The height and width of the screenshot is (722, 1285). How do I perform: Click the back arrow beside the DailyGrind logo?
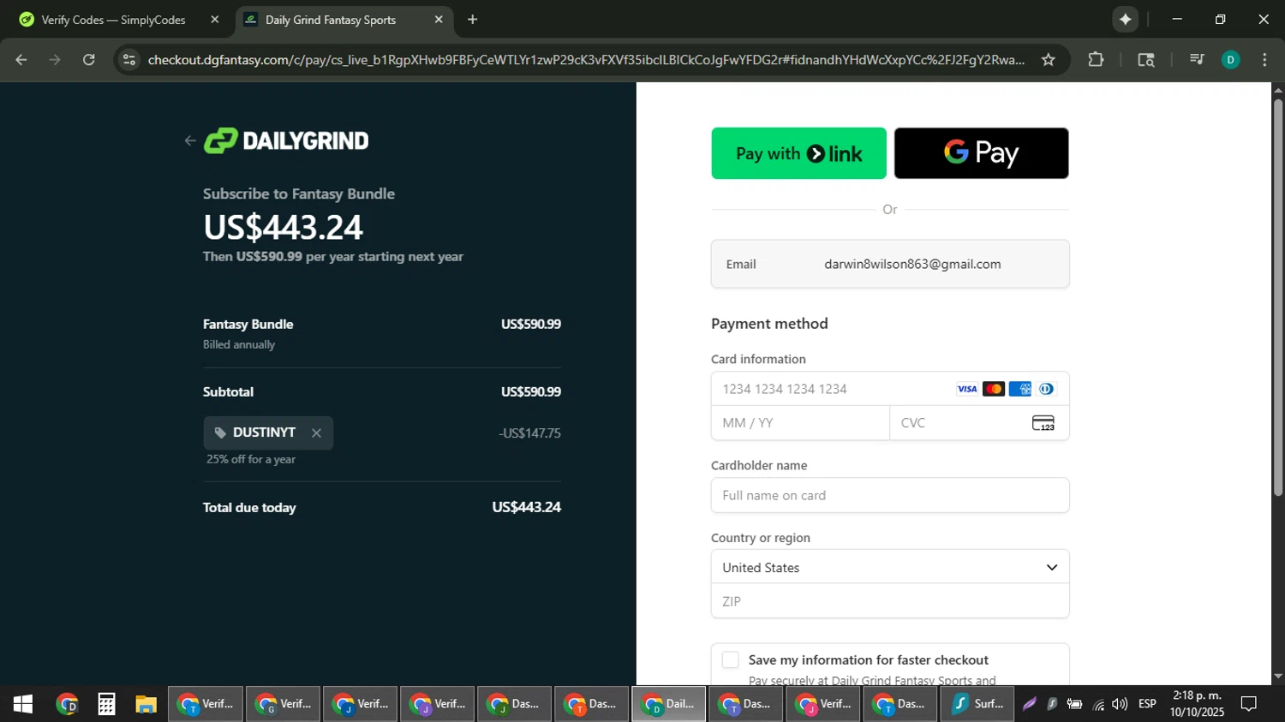coord(190,141)
